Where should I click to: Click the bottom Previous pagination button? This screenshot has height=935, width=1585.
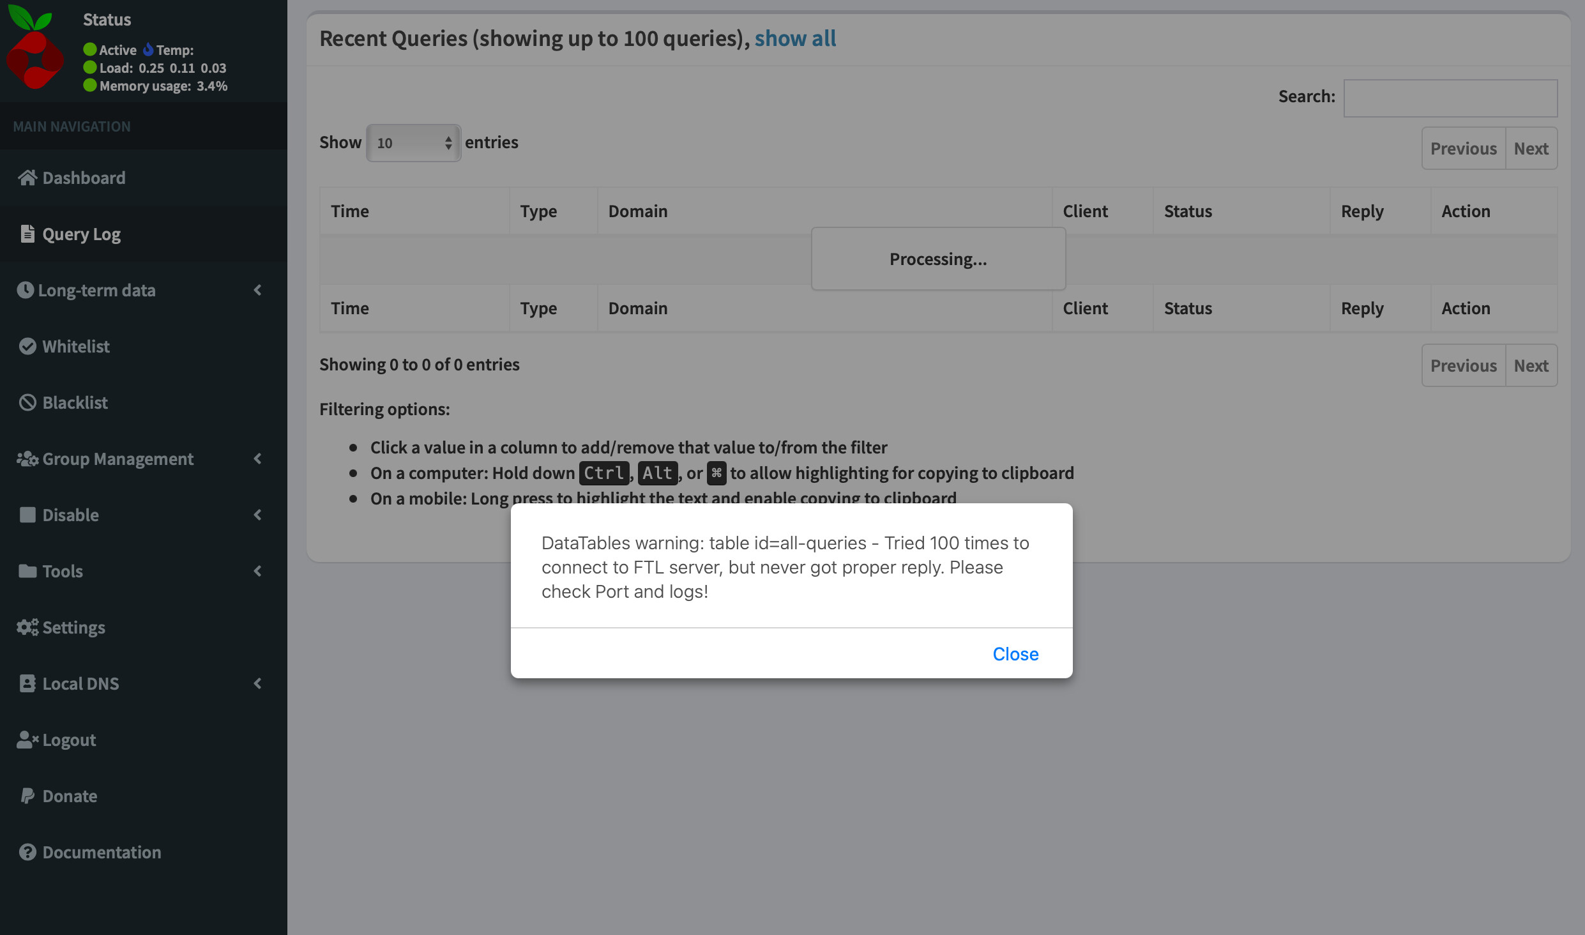(x=1463, y=365)
